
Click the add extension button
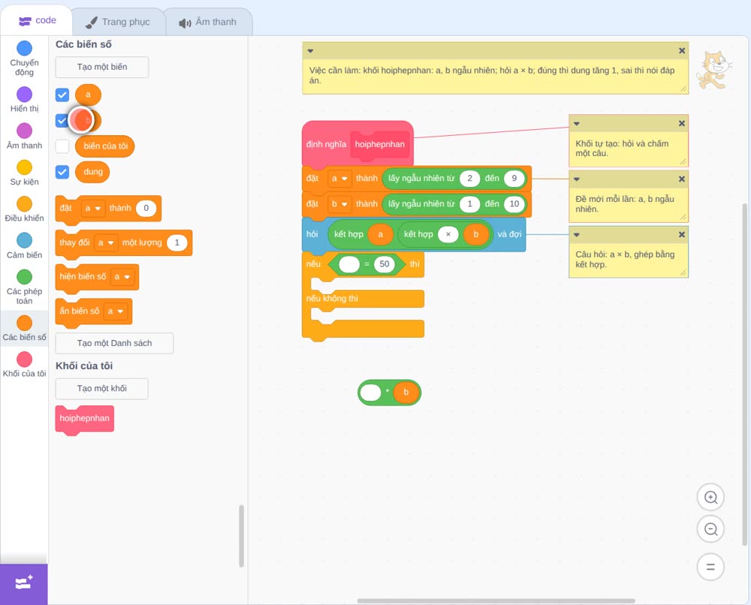[24, 583]
